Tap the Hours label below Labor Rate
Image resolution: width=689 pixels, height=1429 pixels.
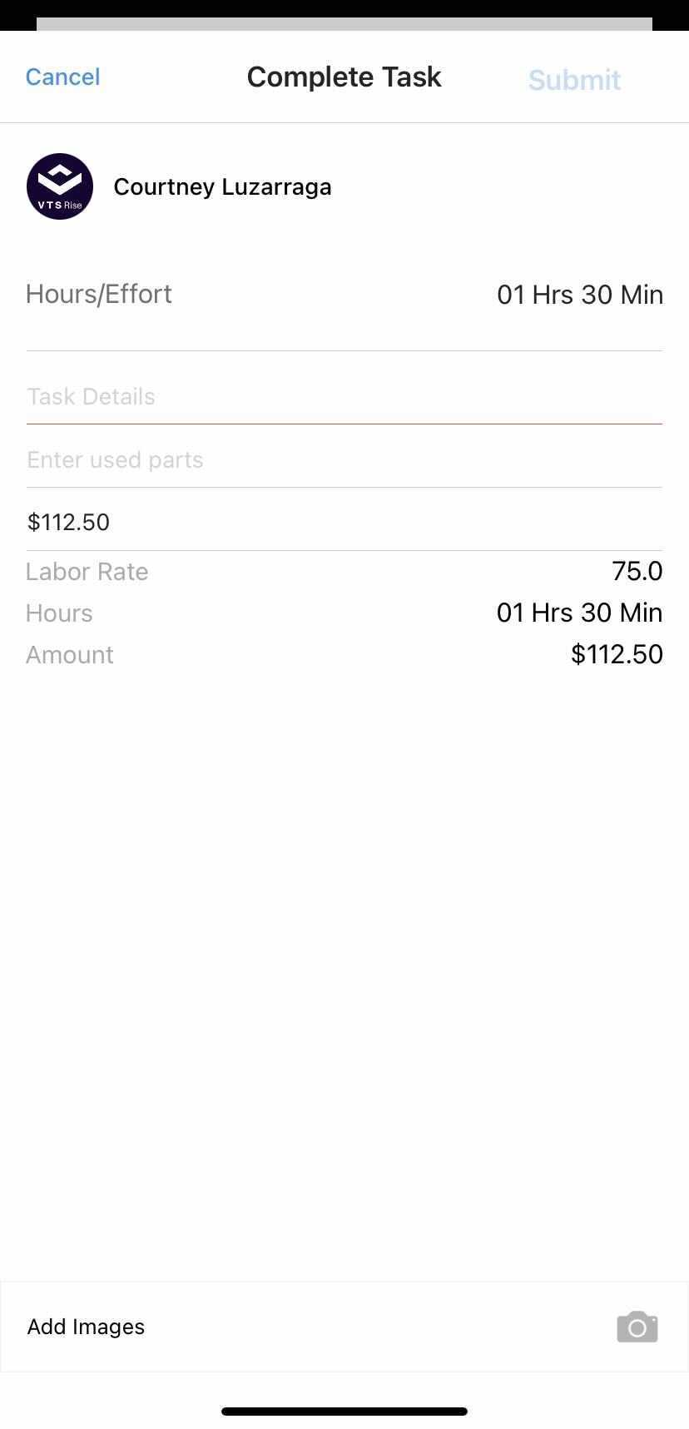(59, 613)
